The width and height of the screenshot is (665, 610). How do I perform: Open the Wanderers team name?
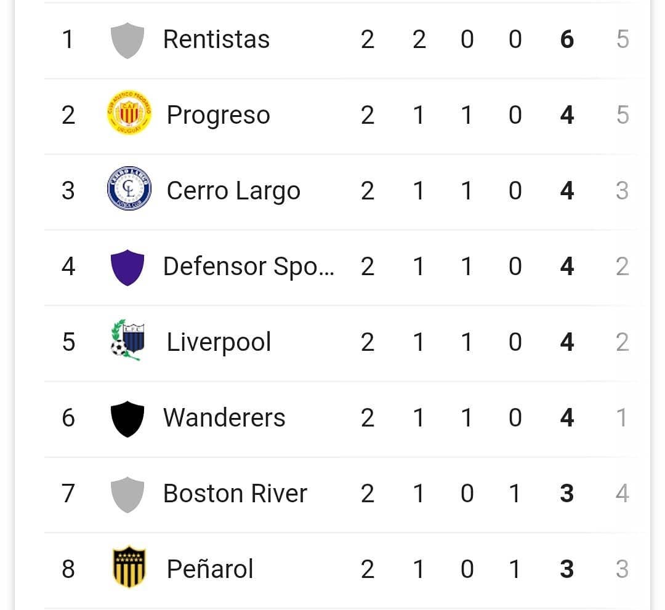click(224, 417)
